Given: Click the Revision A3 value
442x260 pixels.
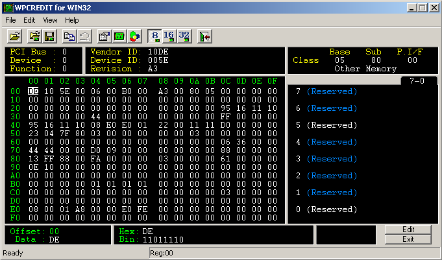Looking at the screenshot, I should 153,69.
